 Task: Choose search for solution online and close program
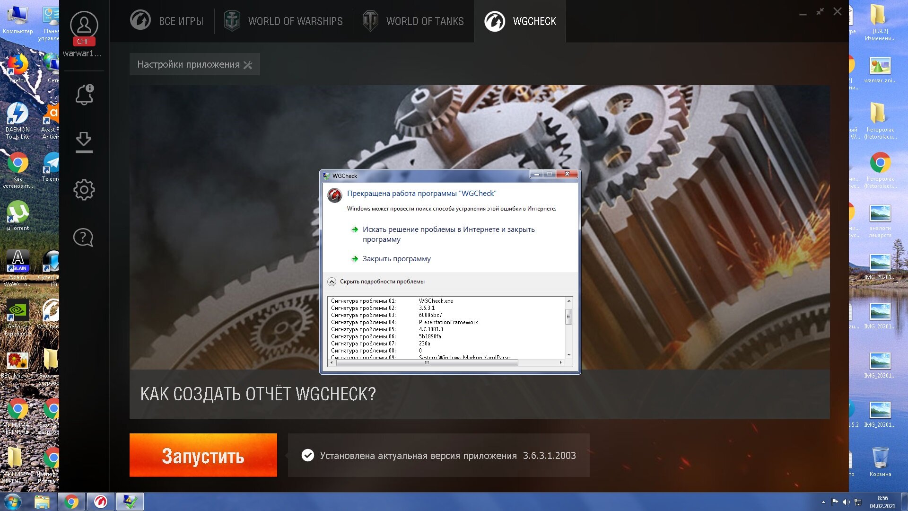pyautogui.click(x=448, y=234)
